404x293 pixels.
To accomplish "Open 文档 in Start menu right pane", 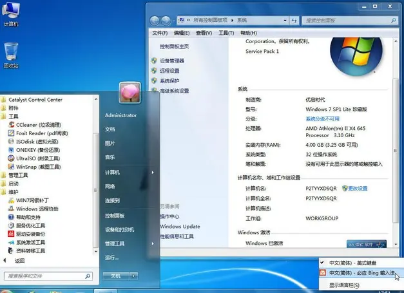I will 110,129.
